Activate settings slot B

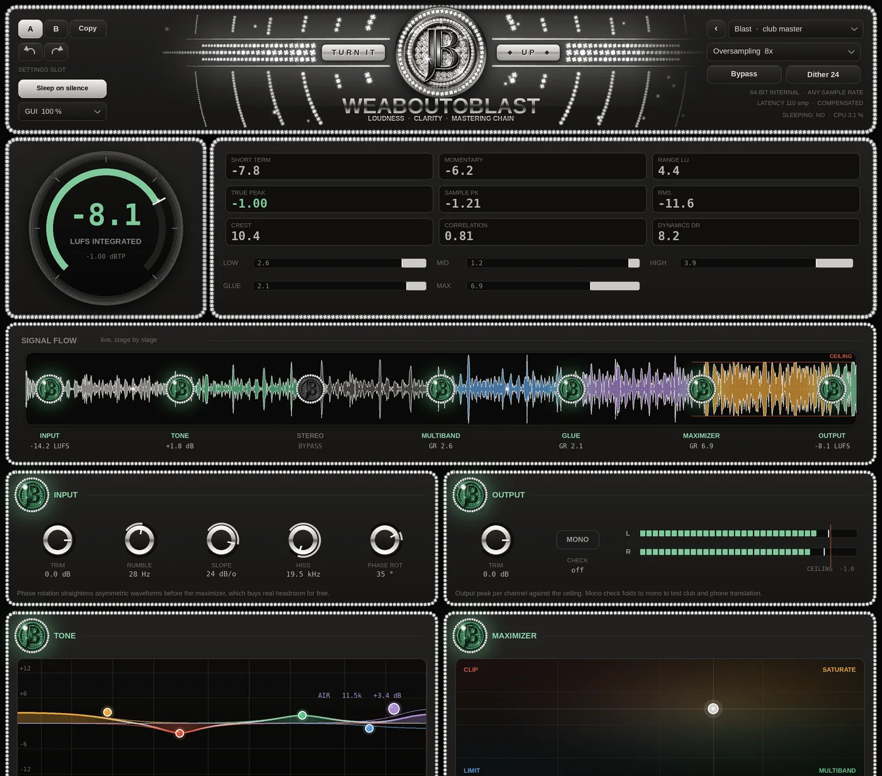click(56, 29)
